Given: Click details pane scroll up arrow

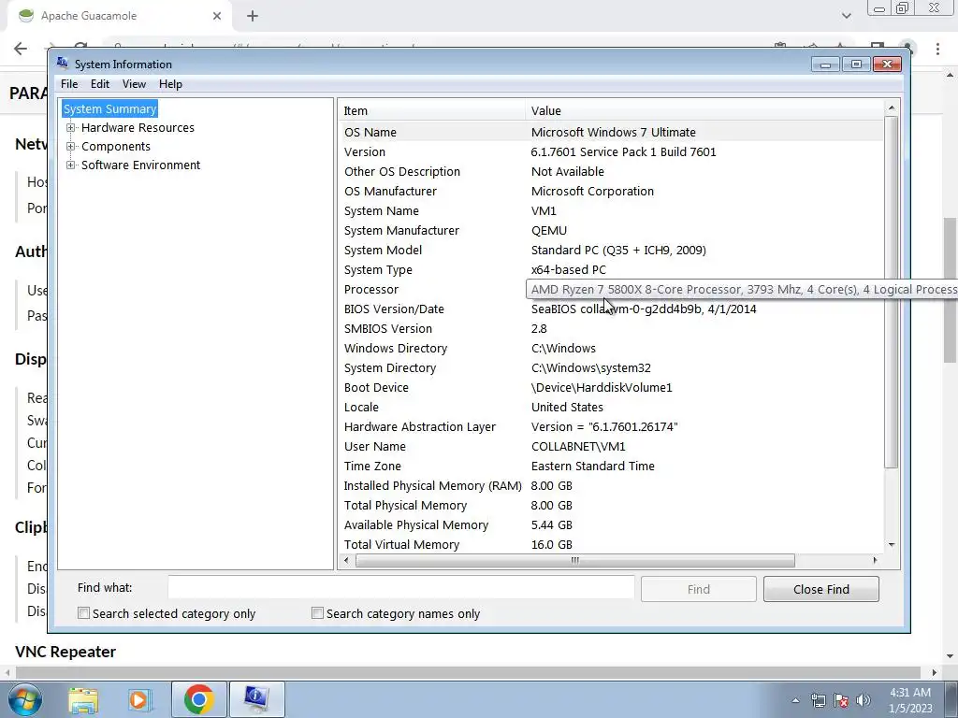Looking at the screenshot, I should (x=892, y=108).
